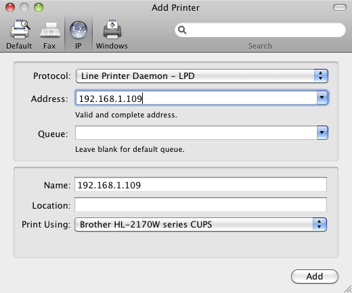Viewport: 352px width, 293px height.
Task: Open the Fax printer tab icon
Action: click(x=50, y=30)
